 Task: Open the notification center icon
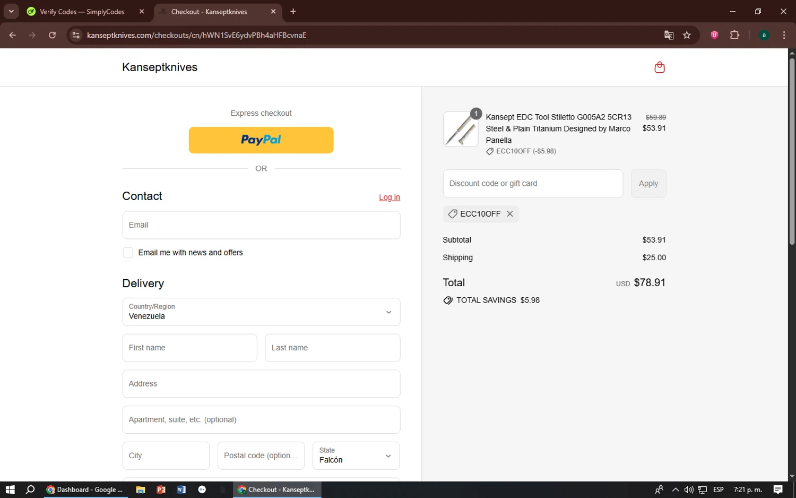click(778, 490)
